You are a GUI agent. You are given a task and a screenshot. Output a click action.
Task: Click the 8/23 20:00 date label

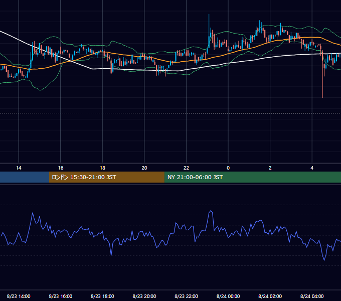(x=144, y=296)
